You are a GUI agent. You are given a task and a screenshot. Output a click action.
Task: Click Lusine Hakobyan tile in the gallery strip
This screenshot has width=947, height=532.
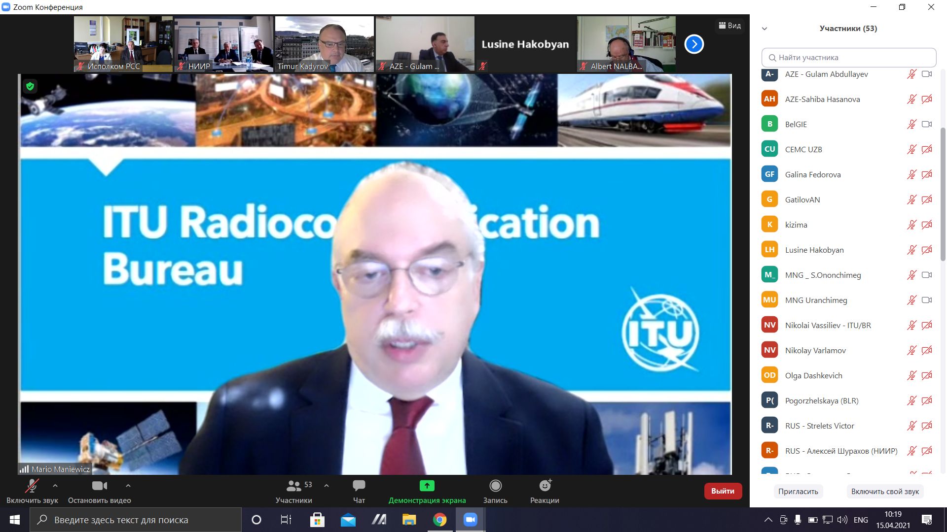pos(525,44)
